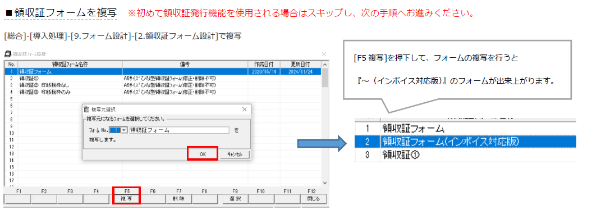Click the 2024/01/24 update date cell
This screenshot has width=592, height=214.
tap(300, 71)
